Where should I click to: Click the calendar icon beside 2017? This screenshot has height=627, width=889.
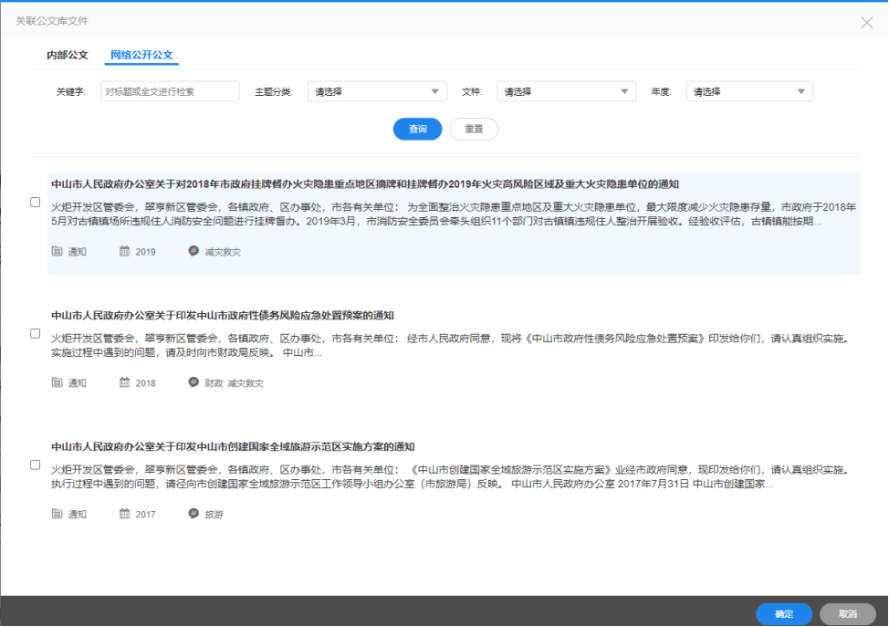(x=125, y=514)
